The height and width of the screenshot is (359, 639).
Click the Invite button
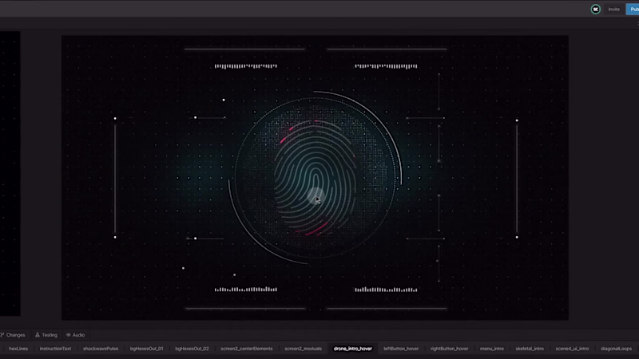[613, 9]
